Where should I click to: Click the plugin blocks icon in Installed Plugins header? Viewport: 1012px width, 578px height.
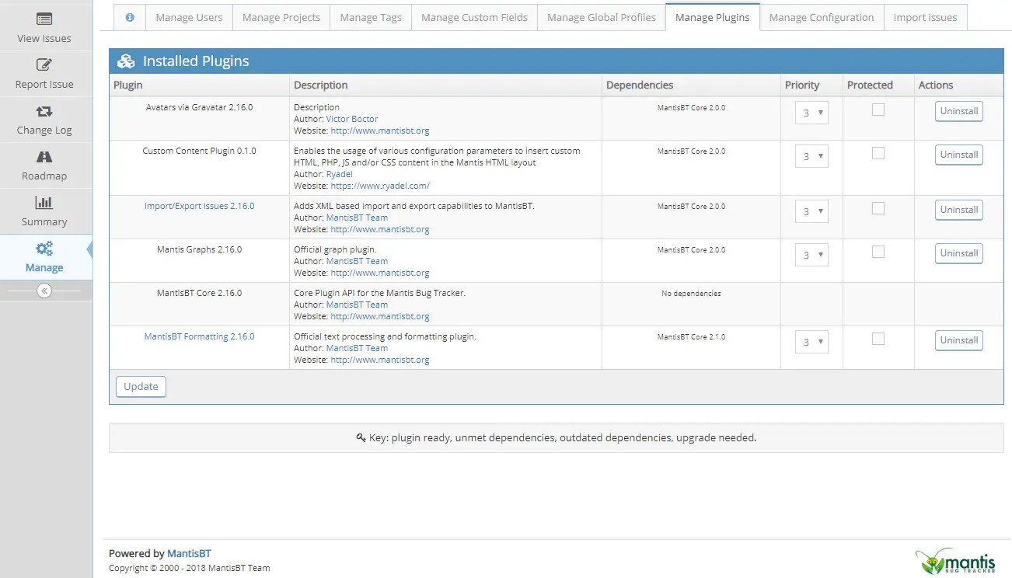click(x=126, y=61)
